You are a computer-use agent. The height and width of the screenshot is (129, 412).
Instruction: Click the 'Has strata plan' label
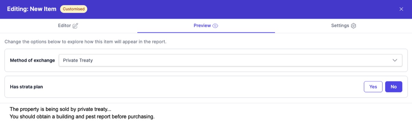click(x=26, y=87)
